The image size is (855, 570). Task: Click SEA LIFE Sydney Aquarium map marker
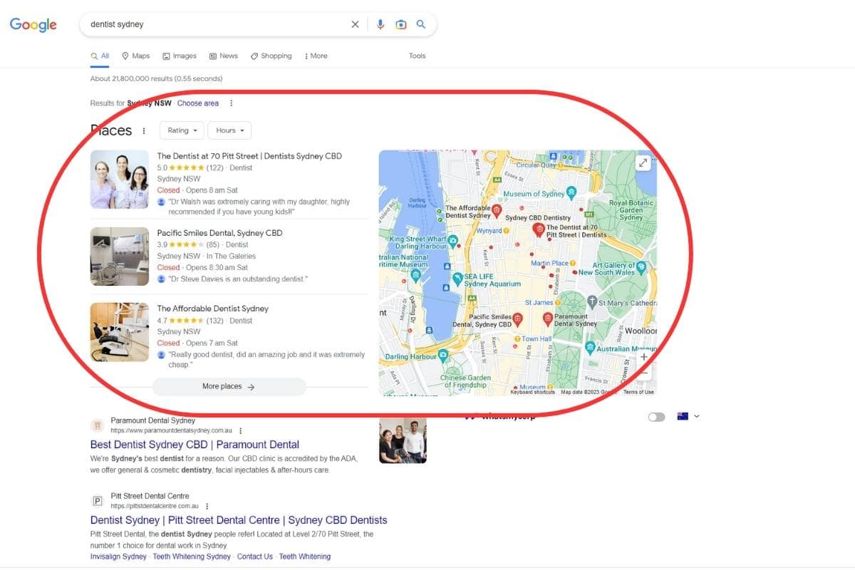(458, 279)
